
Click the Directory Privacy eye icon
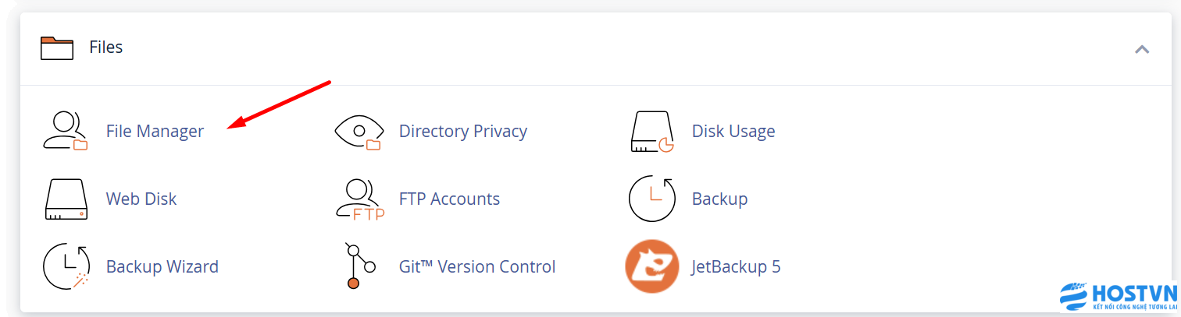coord(359,131)
